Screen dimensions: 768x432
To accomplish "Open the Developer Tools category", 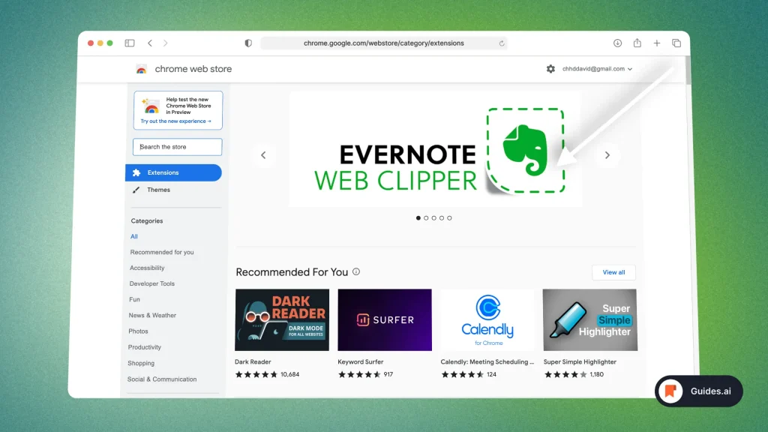I will 151,283.
